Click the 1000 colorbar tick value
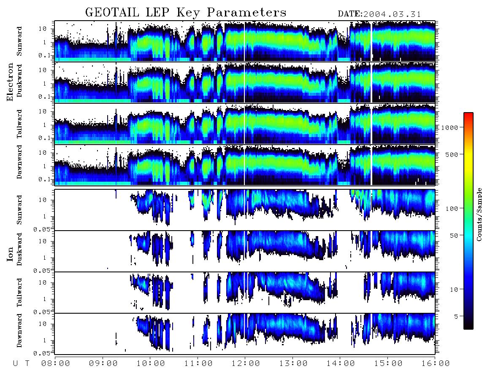 450,128
